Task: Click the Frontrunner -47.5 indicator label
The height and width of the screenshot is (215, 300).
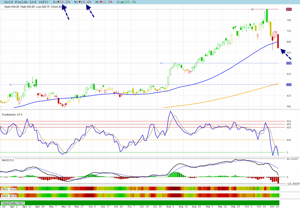Action: [12, 115]
